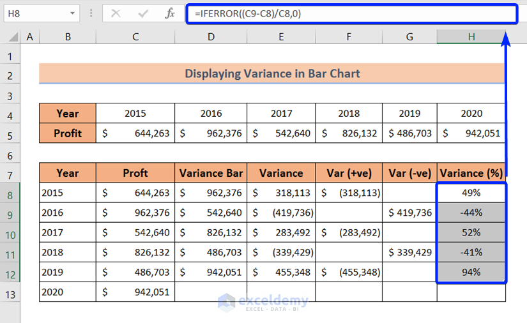Select column H header
The height and width of the screenshot is (323, 527).
tap(471, 37)
